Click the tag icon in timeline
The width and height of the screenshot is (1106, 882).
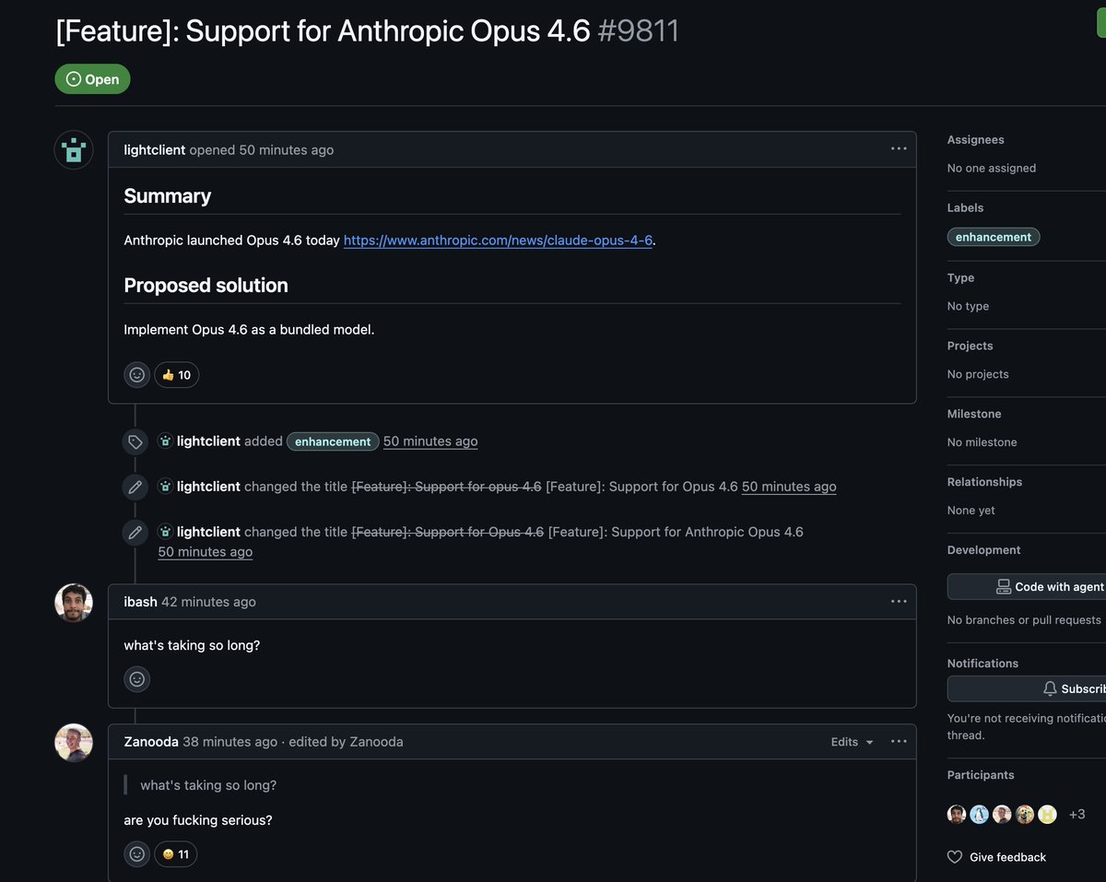[135, 442]
